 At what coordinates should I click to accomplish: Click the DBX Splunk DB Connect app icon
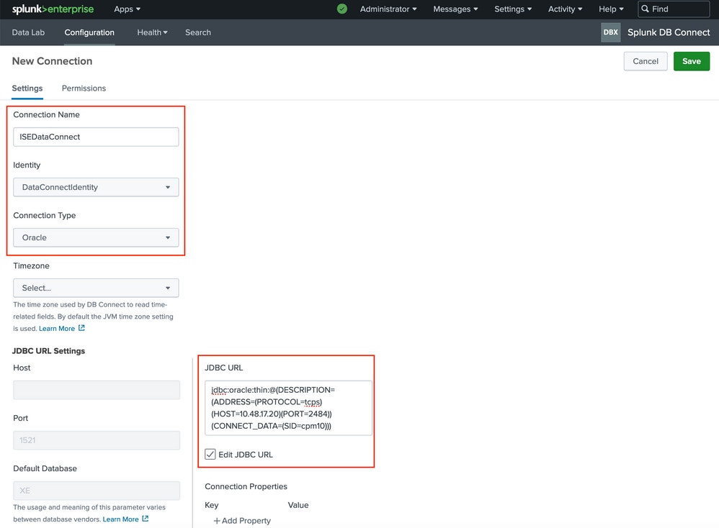[610, 32]
